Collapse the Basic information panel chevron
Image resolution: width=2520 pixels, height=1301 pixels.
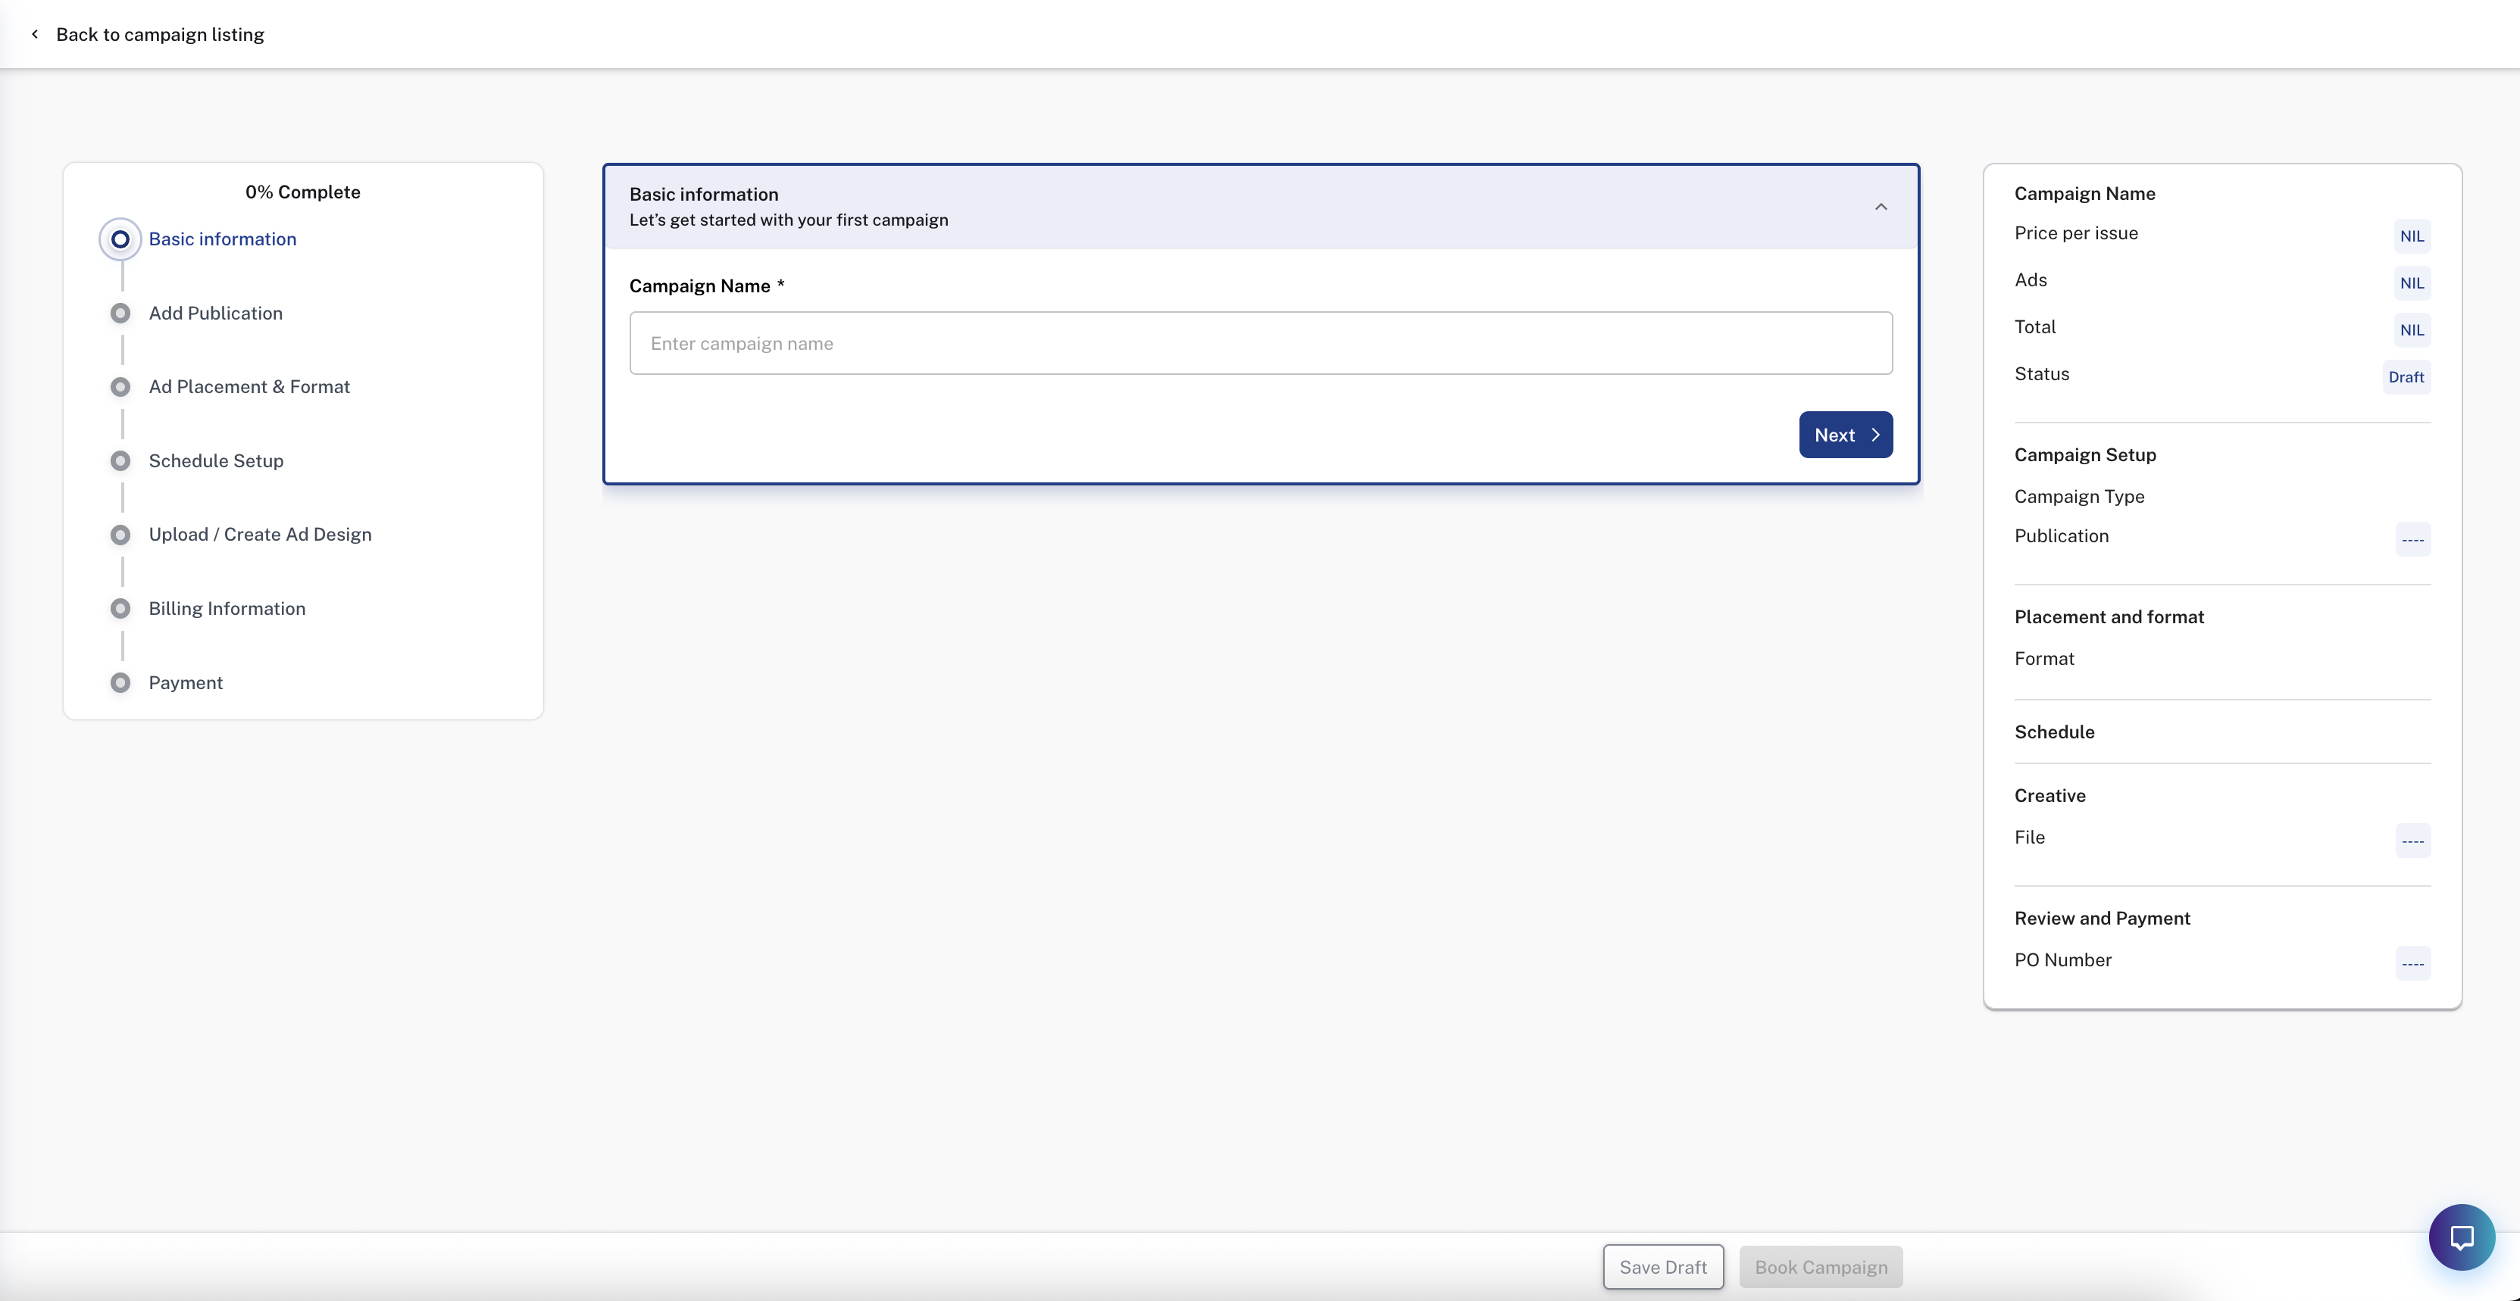(1881, 207)
